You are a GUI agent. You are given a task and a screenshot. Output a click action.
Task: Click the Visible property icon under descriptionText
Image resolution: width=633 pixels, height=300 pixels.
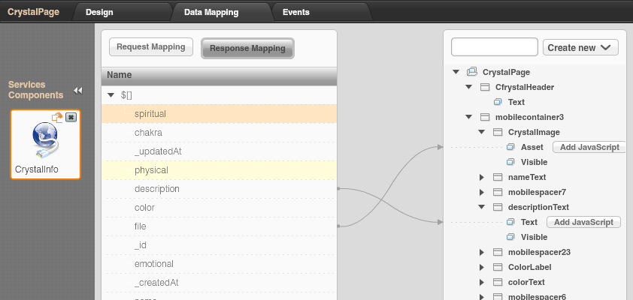tap(510, 237)
